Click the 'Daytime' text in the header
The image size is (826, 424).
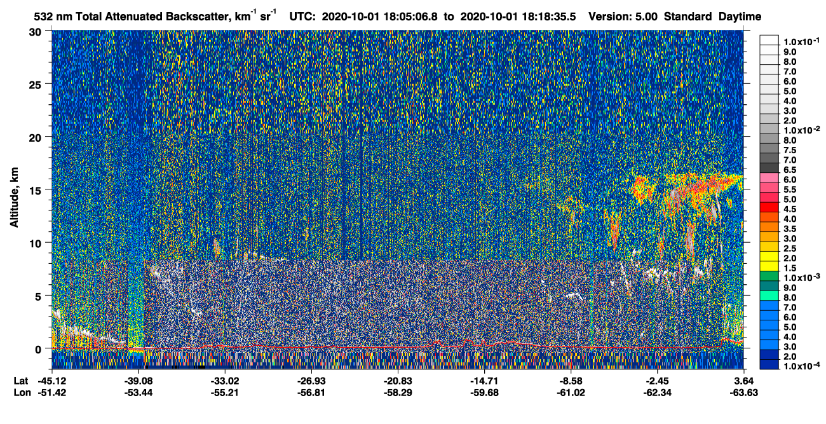point(740,17)
